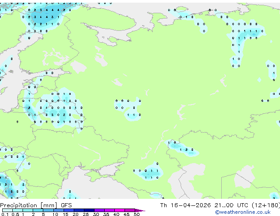Viewport: 280px width, 216px height.
Task: Click the arrow tip beyond 50 mm
Action: [x=140, y=210]
